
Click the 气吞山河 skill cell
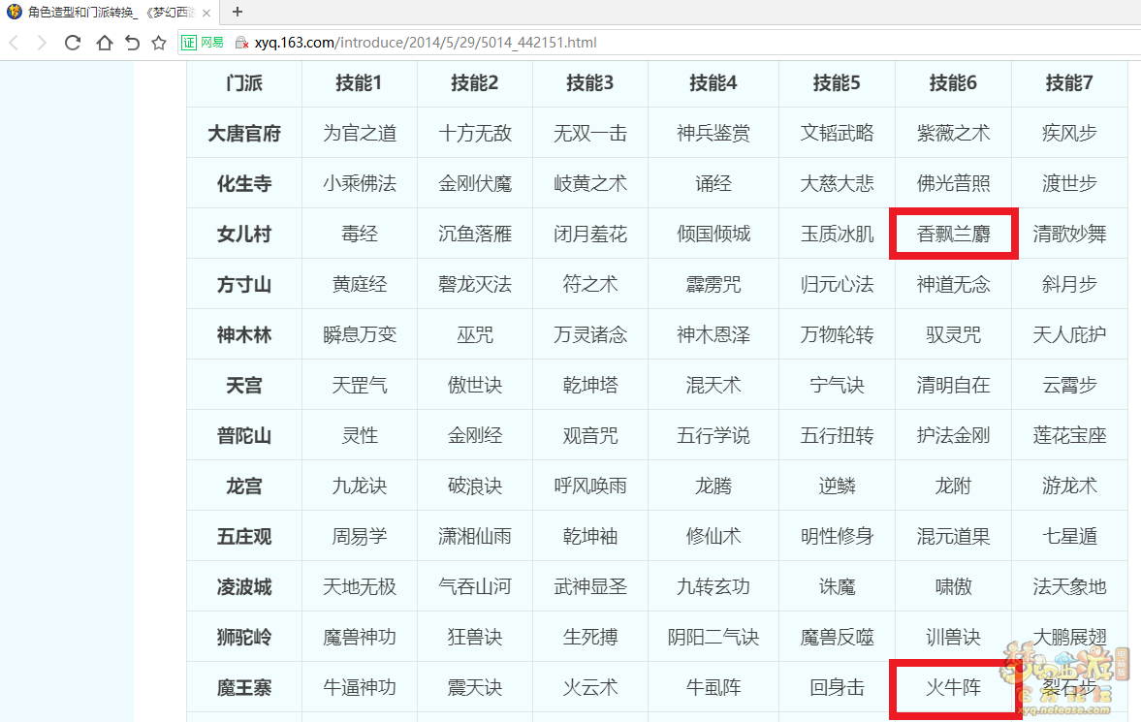point(475,586)
